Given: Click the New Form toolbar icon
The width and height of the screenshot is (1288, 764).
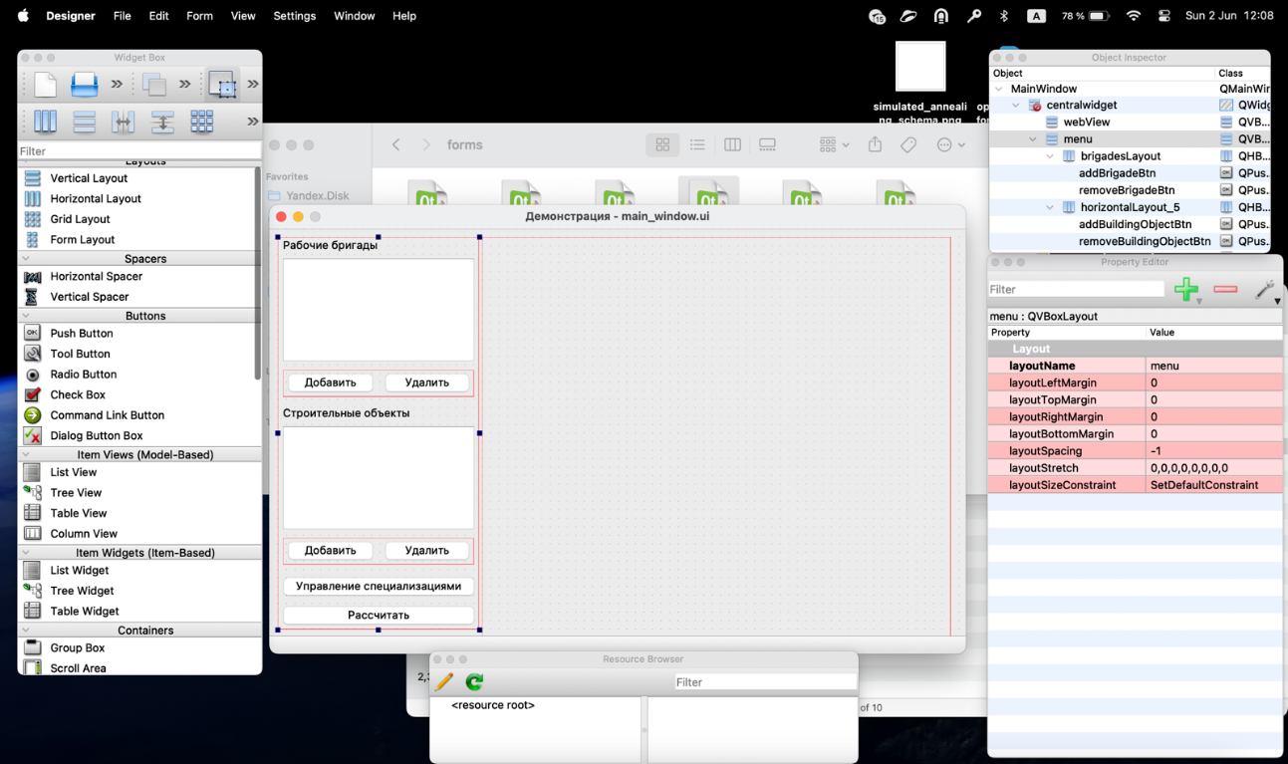Looking at the screenshot, I should tap(45, 85).
